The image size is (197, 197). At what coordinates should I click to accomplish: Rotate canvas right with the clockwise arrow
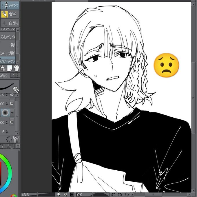pyautogui.click(x=120, y=194)
